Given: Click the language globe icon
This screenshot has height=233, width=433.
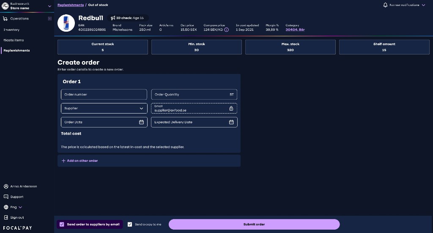Looking at the screenshot, I should (6, 207).
